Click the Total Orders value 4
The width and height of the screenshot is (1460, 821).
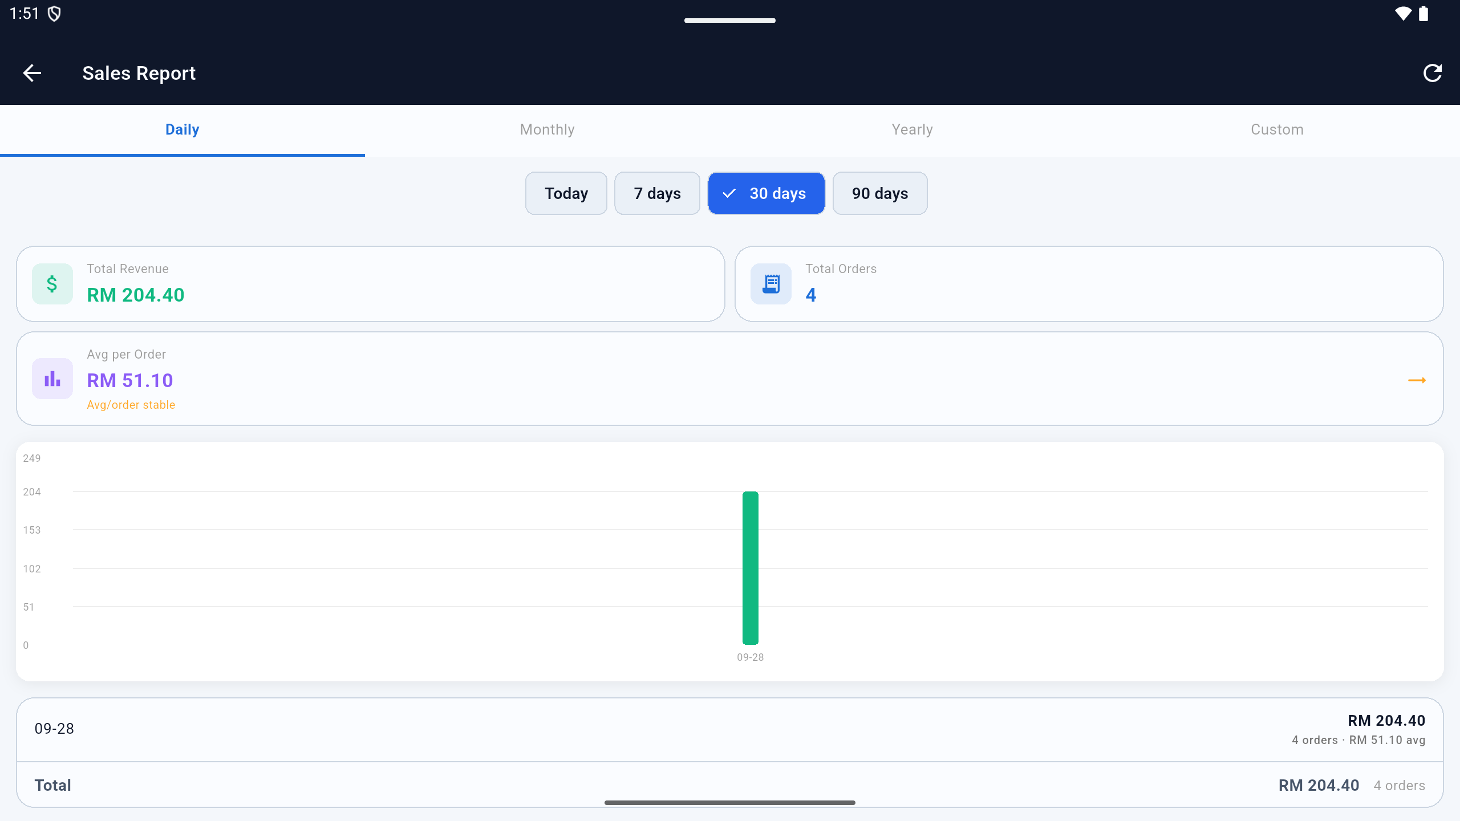[x=810, y=295]
